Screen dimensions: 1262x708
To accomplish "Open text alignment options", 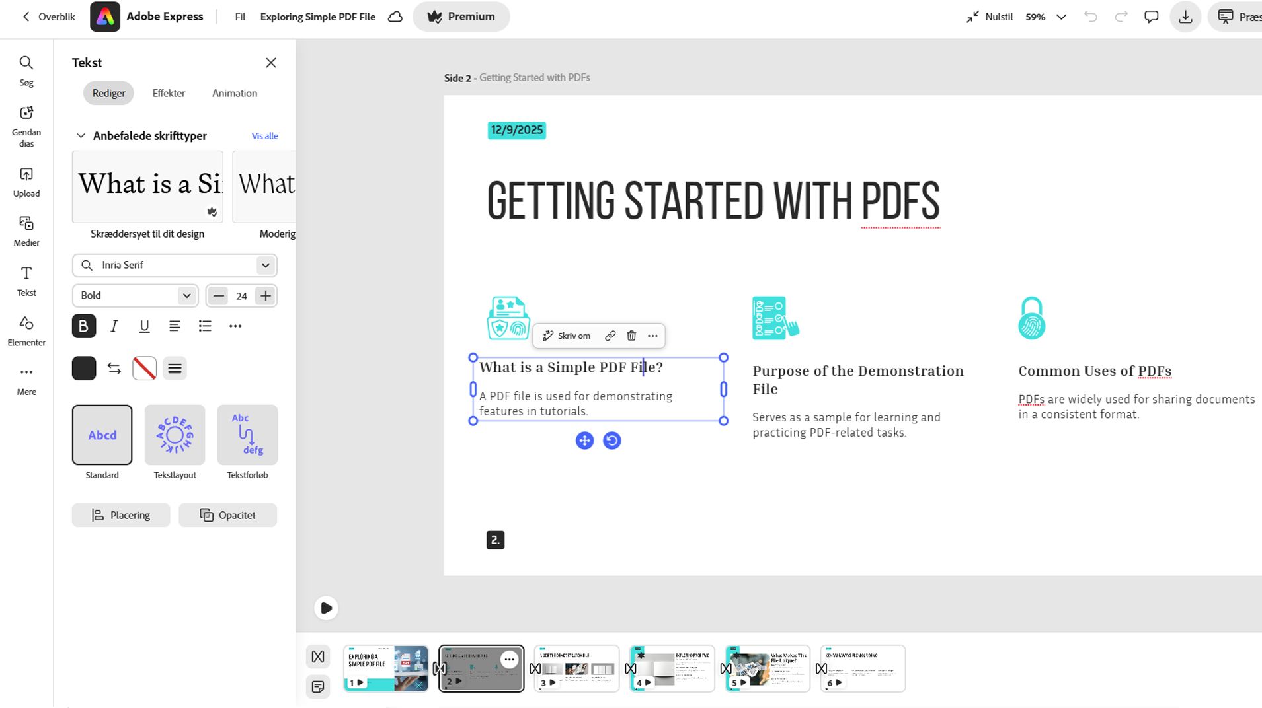I will (x=175, y=326).
